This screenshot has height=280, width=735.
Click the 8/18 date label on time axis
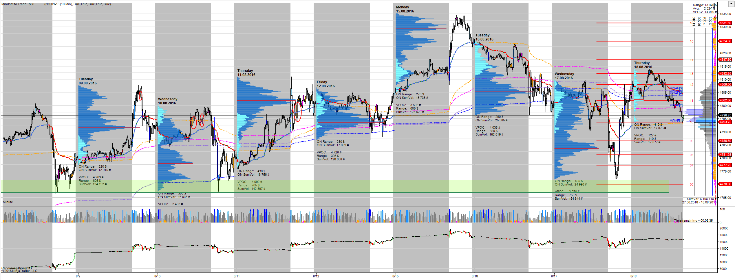634,276
